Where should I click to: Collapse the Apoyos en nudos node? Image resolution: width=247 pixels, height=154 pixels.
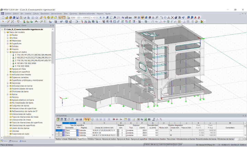(x=8, y=52)
